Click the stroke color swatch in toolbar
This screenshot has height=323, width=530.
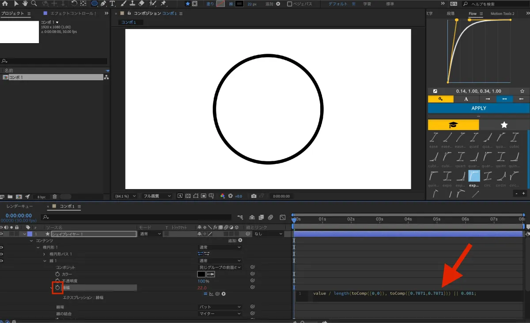tap(239, 4)
